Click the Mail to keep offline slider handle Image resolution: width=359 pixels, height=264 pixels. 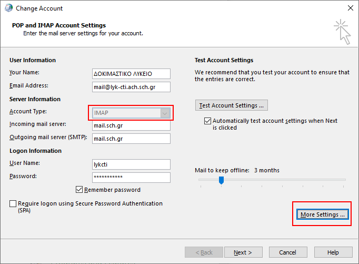[x=222, y=180]
